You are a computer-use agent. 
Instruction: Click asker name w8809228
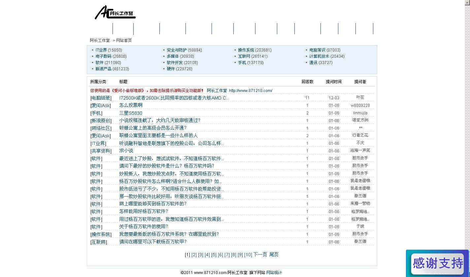[x=360, y=106]
